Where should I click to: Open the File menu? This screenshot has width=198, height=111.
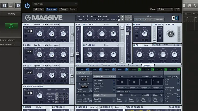click(80, 16)
